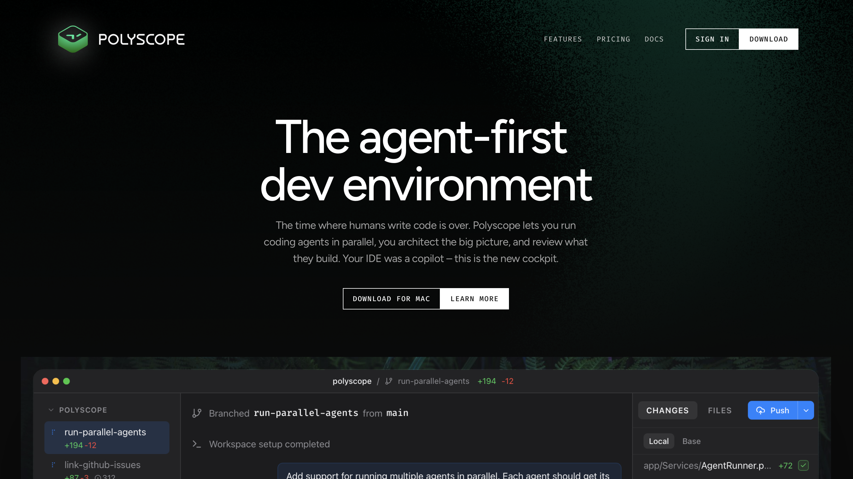Click the dotted status icon beside link-github-issues
Screen dimensions: 853x479
pos(53,465)
